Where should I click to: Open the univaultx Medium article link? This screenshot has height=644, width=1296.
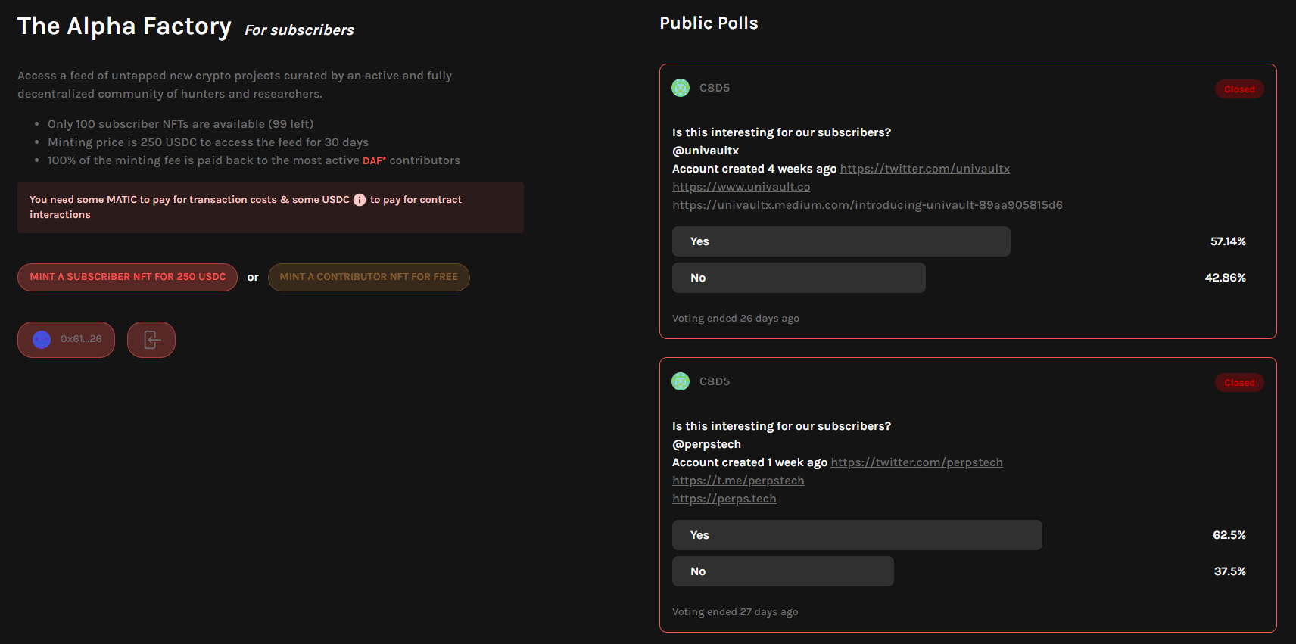[x=867, y=205]
